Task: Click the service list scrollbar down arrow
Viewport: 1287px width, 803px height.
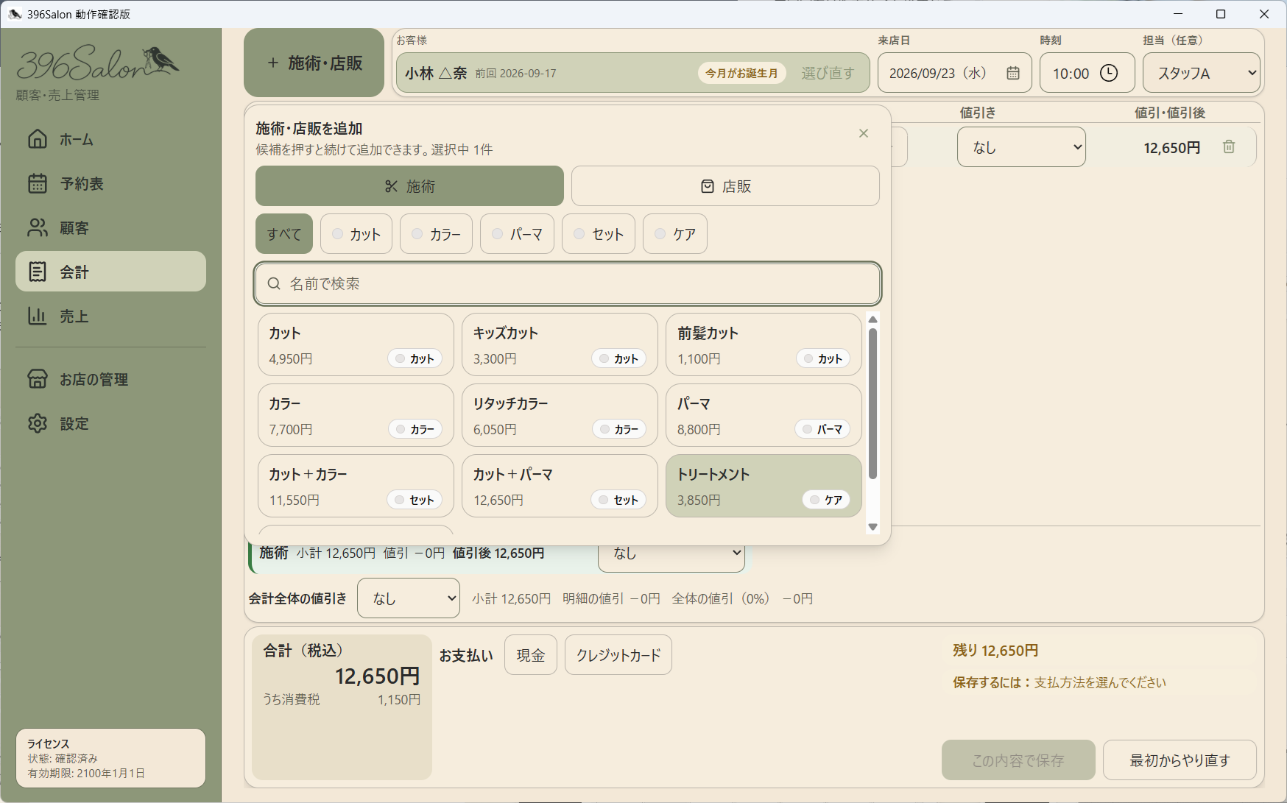Action: click(x=873, y=526)
